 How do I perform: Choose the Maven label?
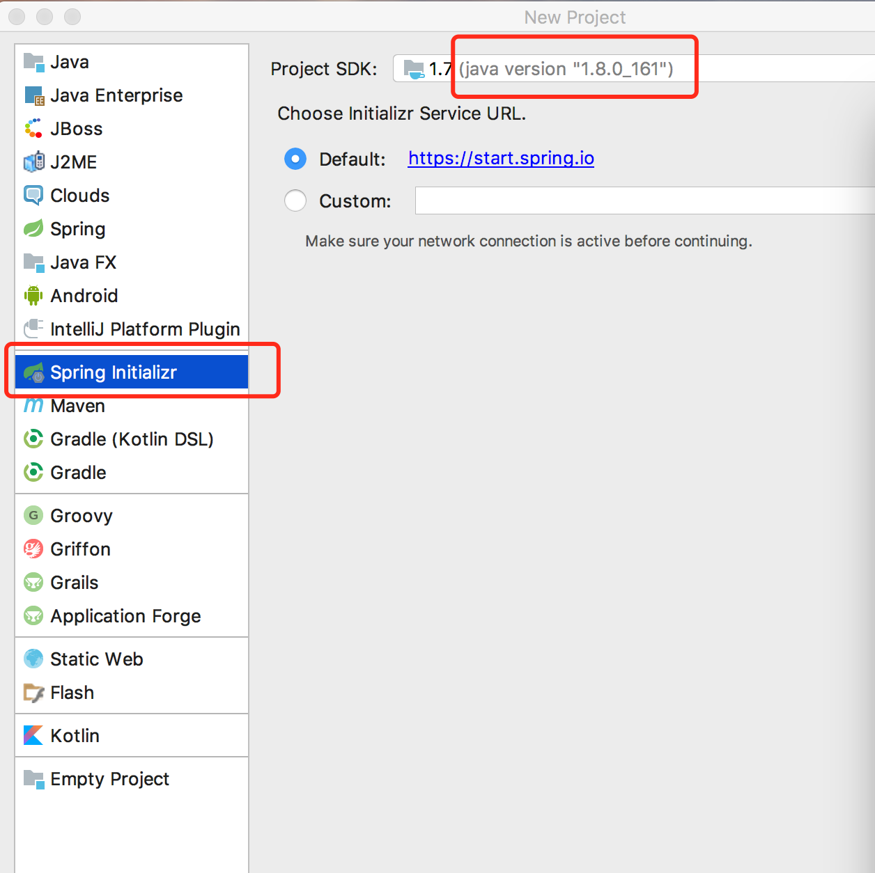(78, 406)
